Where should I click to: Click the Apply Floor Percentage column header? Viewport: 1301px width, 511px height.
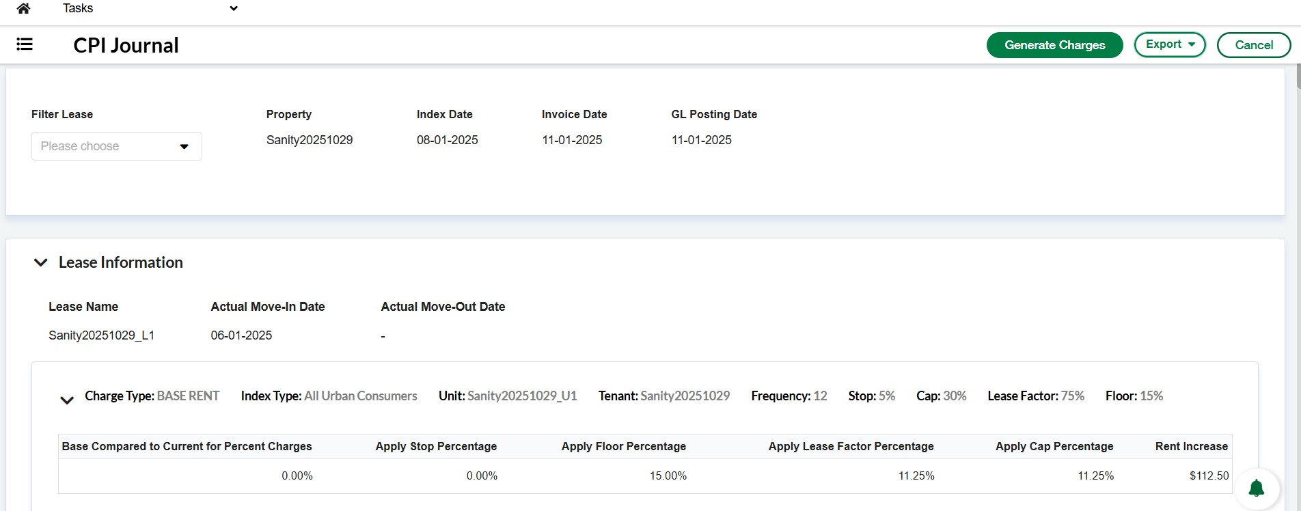624,446
